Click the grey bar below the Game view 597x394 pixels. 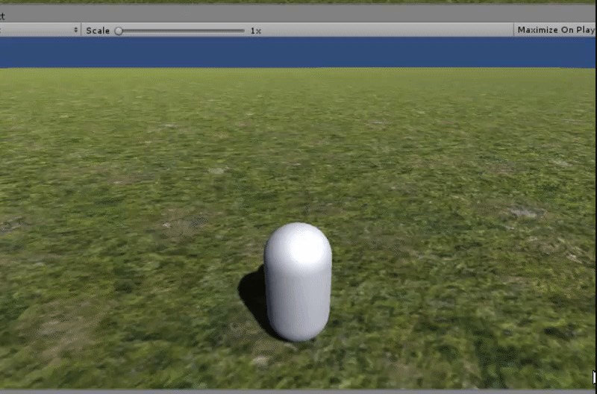click(x=298, y=391)
